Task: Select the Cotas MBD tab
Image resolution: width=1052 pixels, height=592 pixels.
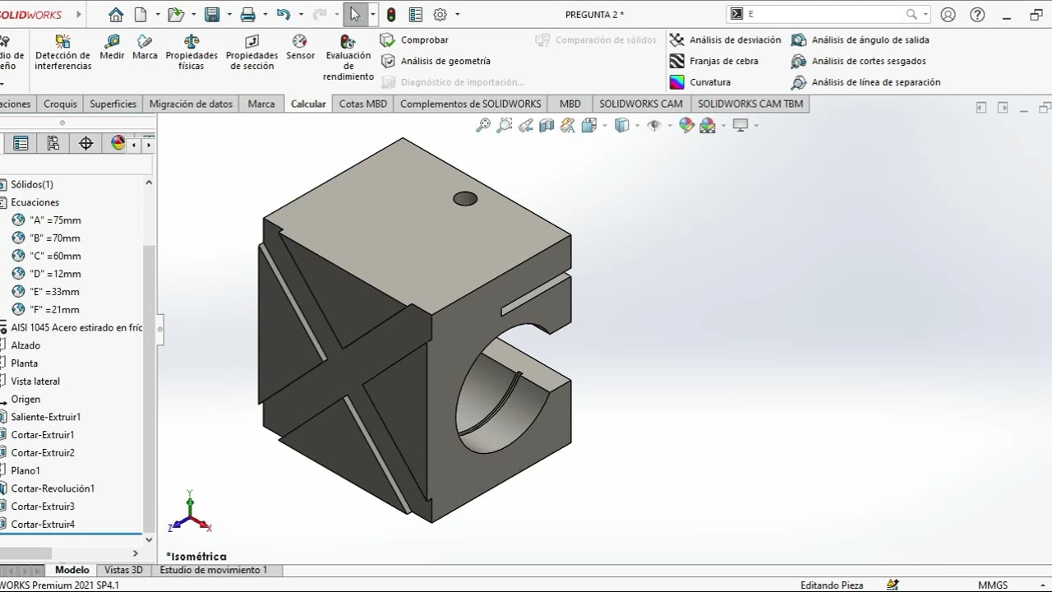Action: coord(363,104)
